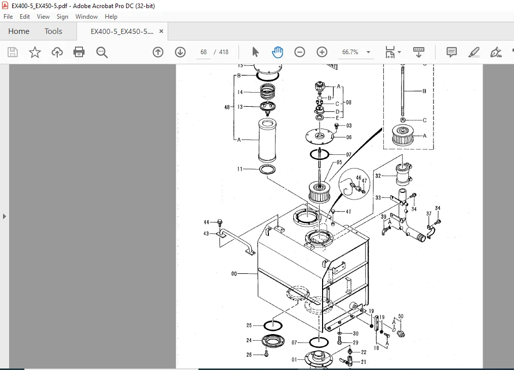Close the EX400-5_EX450-5 document tab
Screen dimensions: 514x370
coord(161,31)
